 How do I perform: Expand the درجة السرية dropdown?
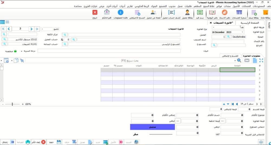coord(21,51)
